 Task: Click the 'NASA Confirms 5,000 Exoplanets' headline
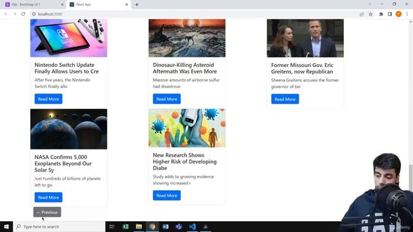pos(63,163)
